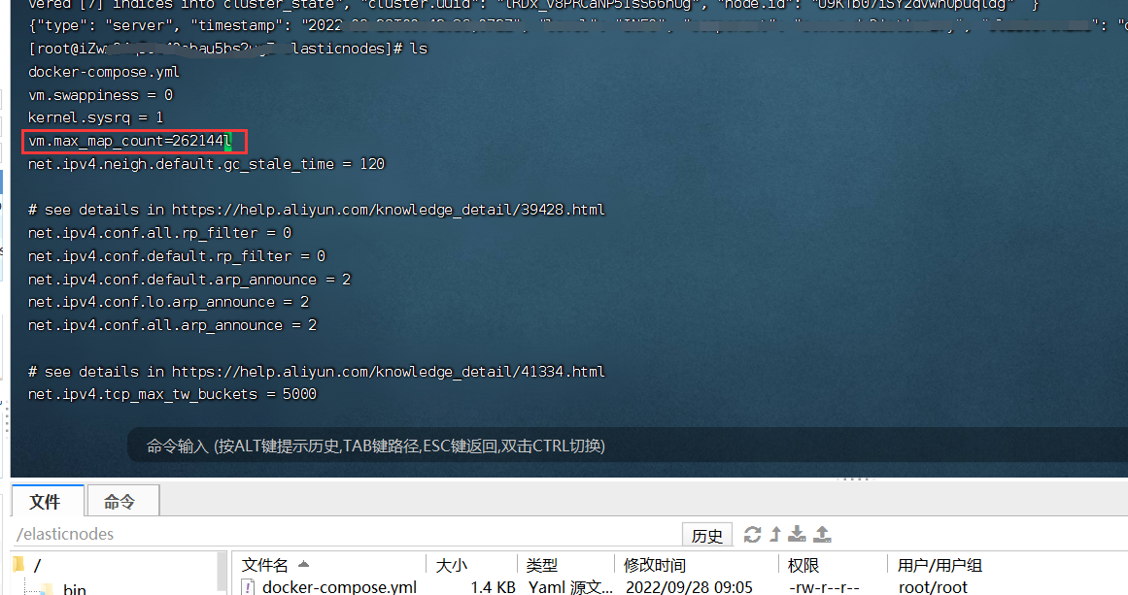Click net.ipv4.conf.all.rp_filter = 0 line
This screenshot has width=1128, height=595.
(159, 233)
